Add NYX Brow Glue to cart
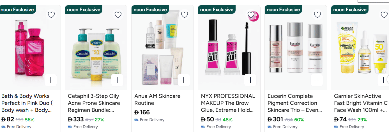Screen dimensions: 389x132 point(250,80)
